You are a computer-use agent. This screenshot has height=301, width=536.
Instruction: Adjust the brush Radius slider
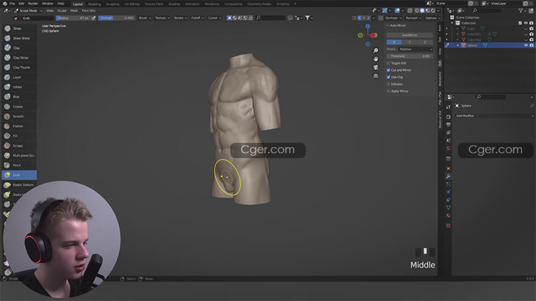74,18
